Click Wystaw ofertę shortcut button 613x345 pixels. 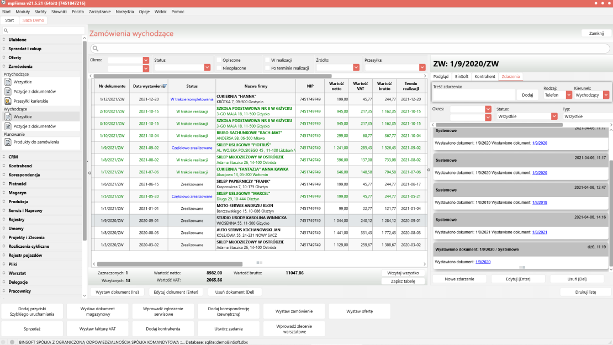pyautogui.click(x=360, y=311)
